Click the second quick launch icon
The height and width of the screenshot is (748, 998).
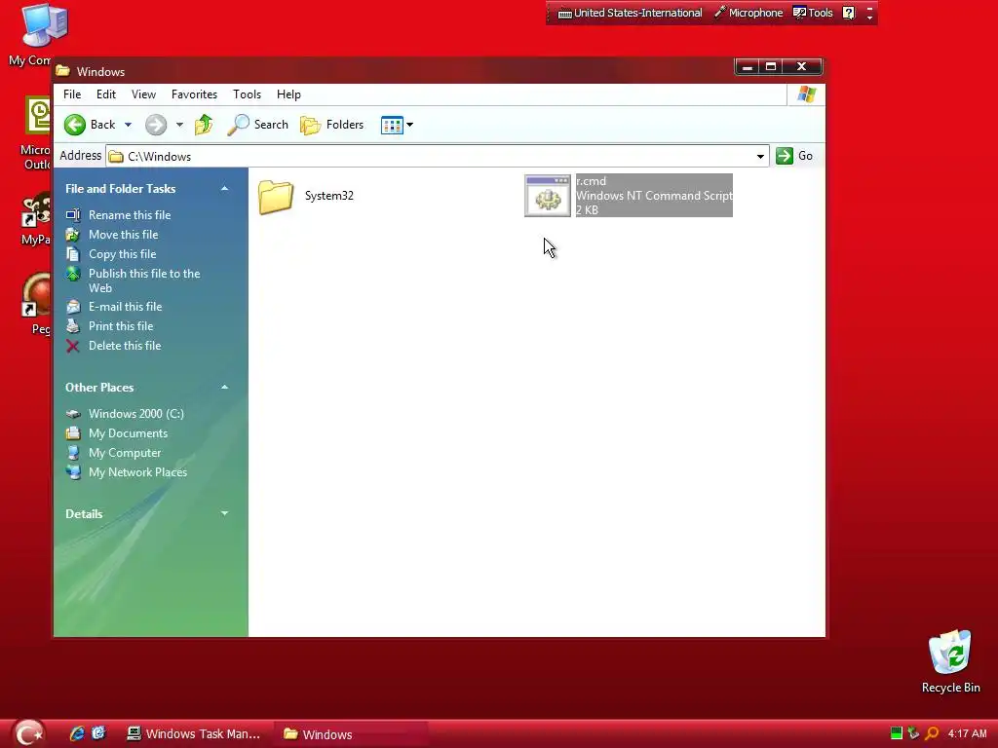[98, 733]
